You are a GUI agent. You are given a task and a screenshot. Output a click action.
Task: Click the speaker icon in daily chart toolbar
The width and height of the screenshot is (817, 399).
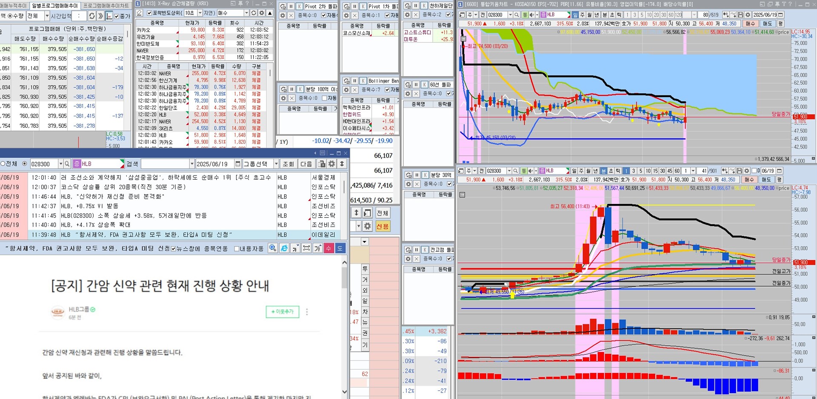click(531, 15)
